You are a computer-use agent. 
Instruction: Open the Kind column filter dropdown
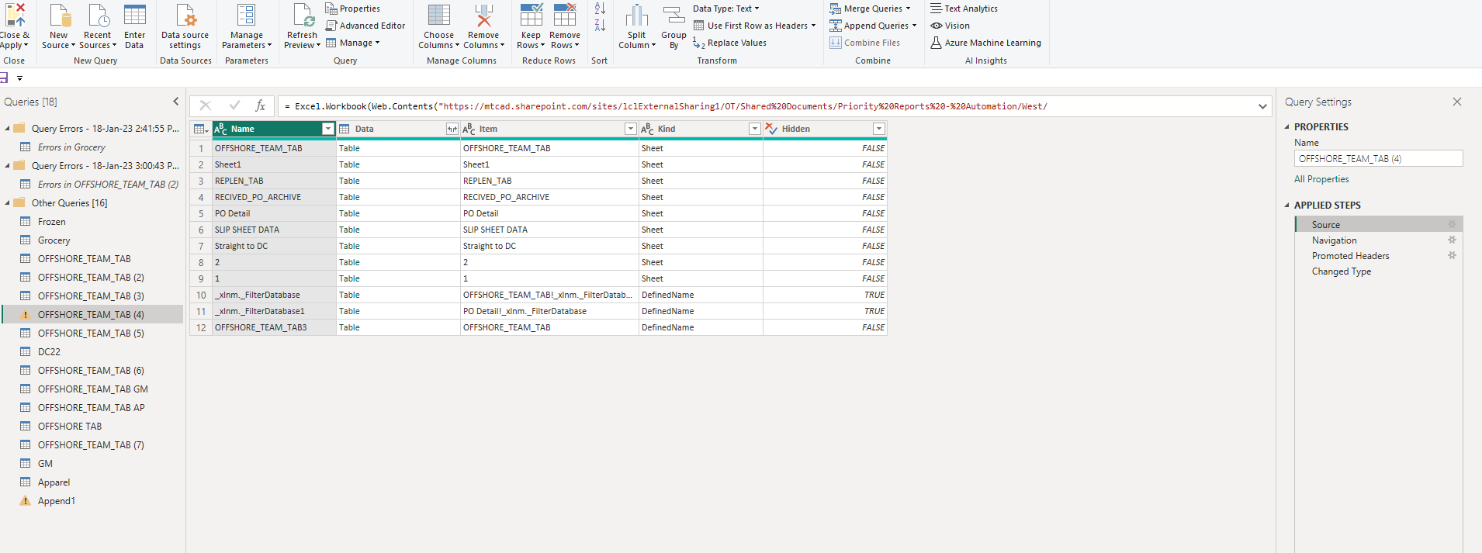coord(754,129)
